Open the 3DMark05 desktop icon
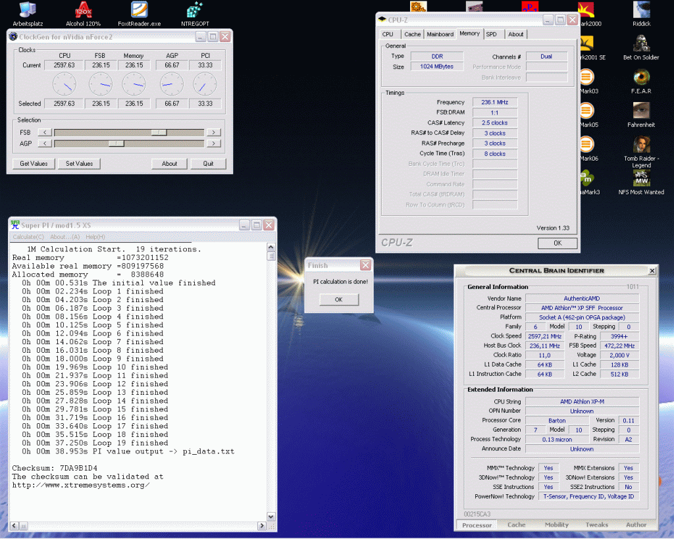Image resolution: width=674 pixels, height=539 pixels. [588, 115]
